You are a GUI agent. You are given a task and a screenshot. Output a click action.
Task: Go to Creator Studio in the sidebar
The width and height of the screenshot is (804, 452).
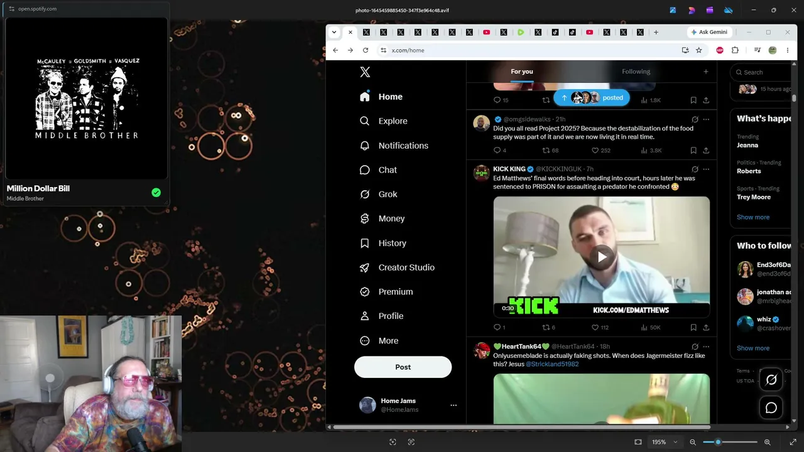pyautogui.click(x=397, y=267)
